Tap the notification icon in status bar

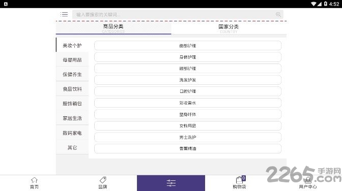(6, 4)
